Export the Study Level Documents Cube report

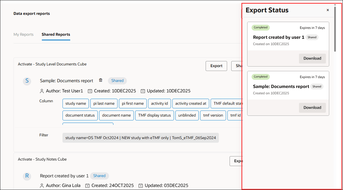pos(216,66)
